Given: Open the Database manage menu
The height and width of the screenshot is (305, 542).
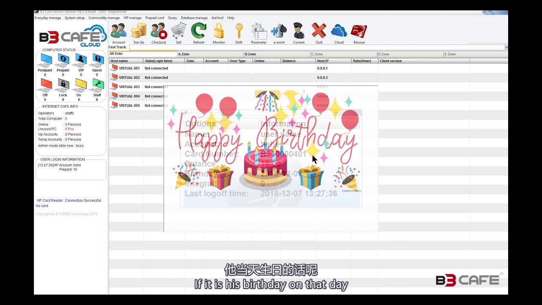Looking at the screenshot, I should pyautogui.click(x=194, y=18).
